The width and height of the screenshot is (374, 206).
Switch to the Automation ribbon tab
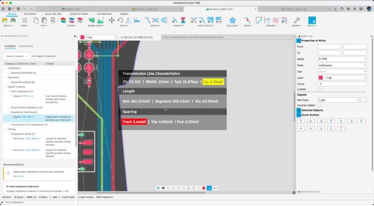click(x=104, y=14)
